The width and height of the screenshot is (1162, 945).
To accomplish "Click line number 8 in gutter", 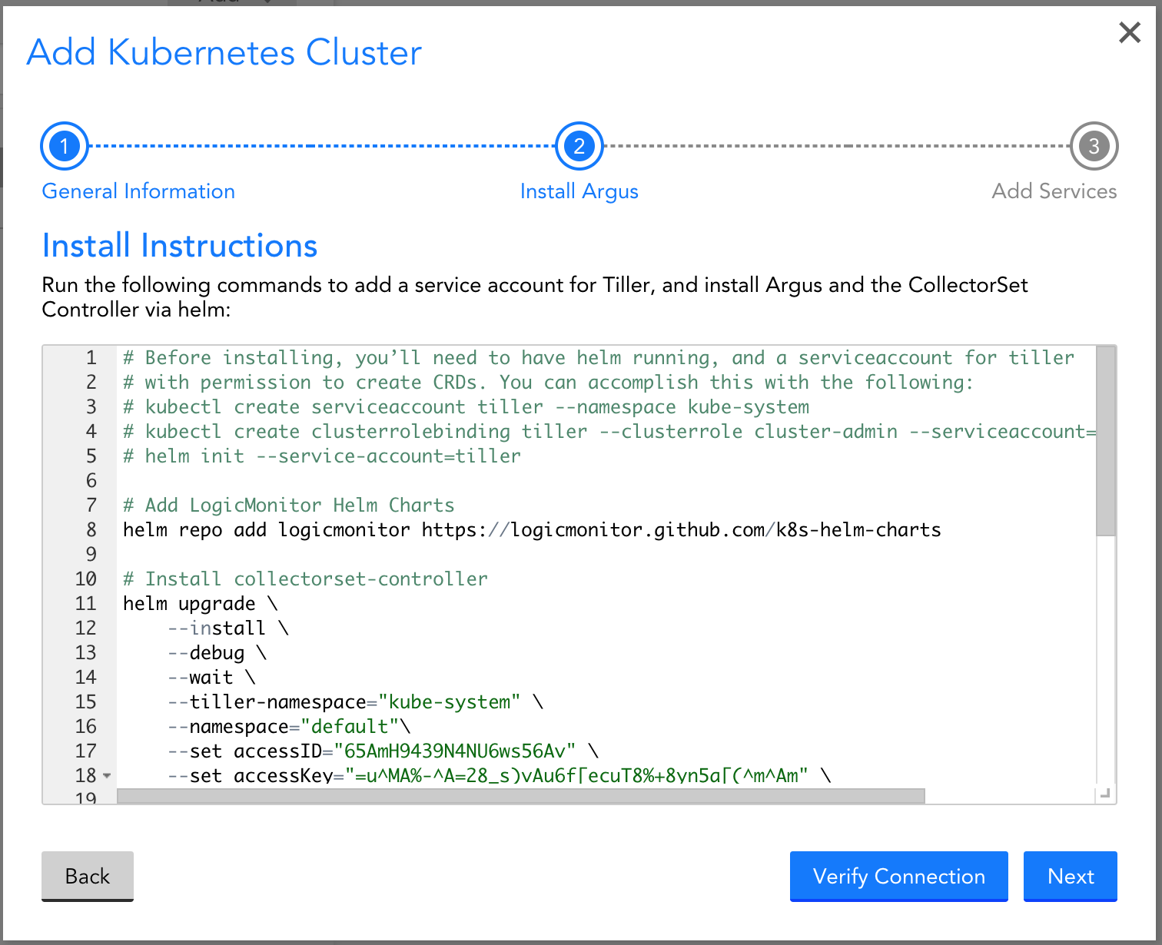I will tap(91, 530).
